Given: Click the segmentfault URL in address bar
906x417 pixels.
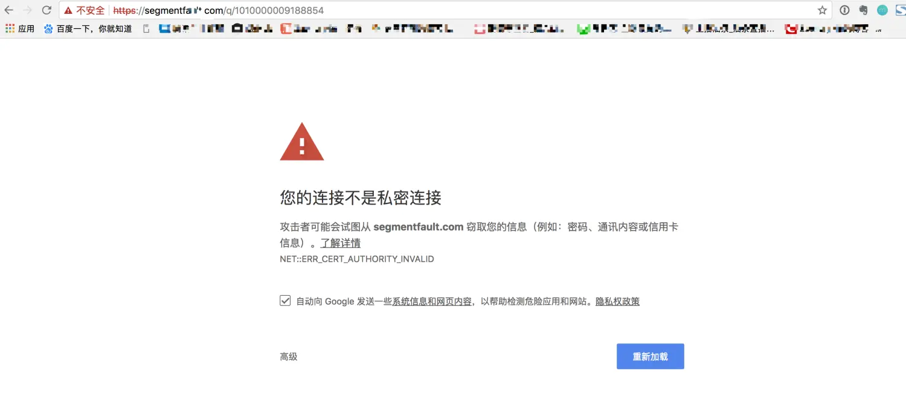Looking at the screenshot, I should tap(219, 11).
